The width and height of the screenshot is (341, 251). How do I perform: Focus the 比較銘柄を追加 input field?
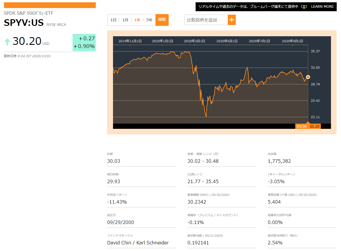pyautogui.click(x=206, y=20)
